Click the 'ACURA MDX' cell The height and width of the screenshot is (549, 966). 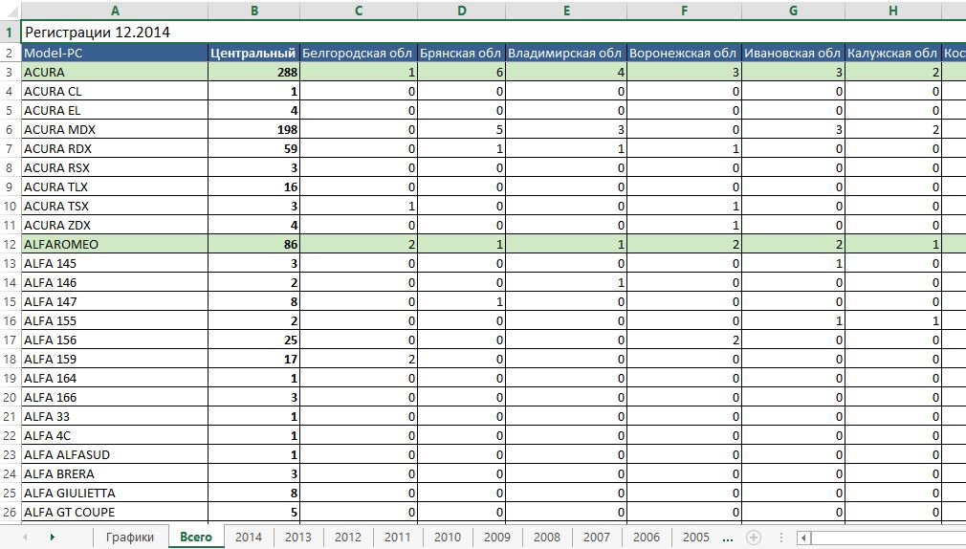tap(115, 129)
